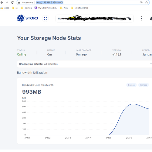152x152 pixels.
Task: Copy the Node ID with the clipboard icon
Action: pyautogui.click(x=130, y=19)
